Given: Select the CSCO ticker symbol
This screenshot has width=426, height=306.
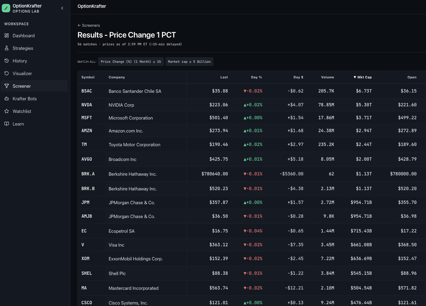Looking at the screenshot, I should tap(87, 303).
